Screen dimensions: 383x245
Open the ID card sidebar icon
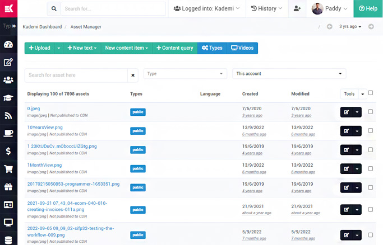tap(8, 205)
